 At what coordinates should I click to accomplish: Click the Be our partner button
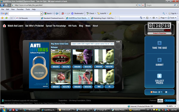point(170,101)
